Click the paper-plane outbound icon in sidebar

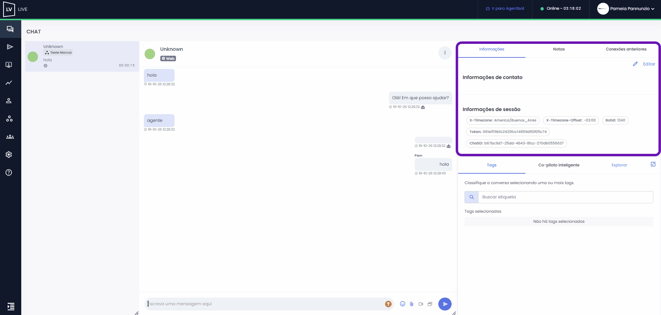pos(10,47)
